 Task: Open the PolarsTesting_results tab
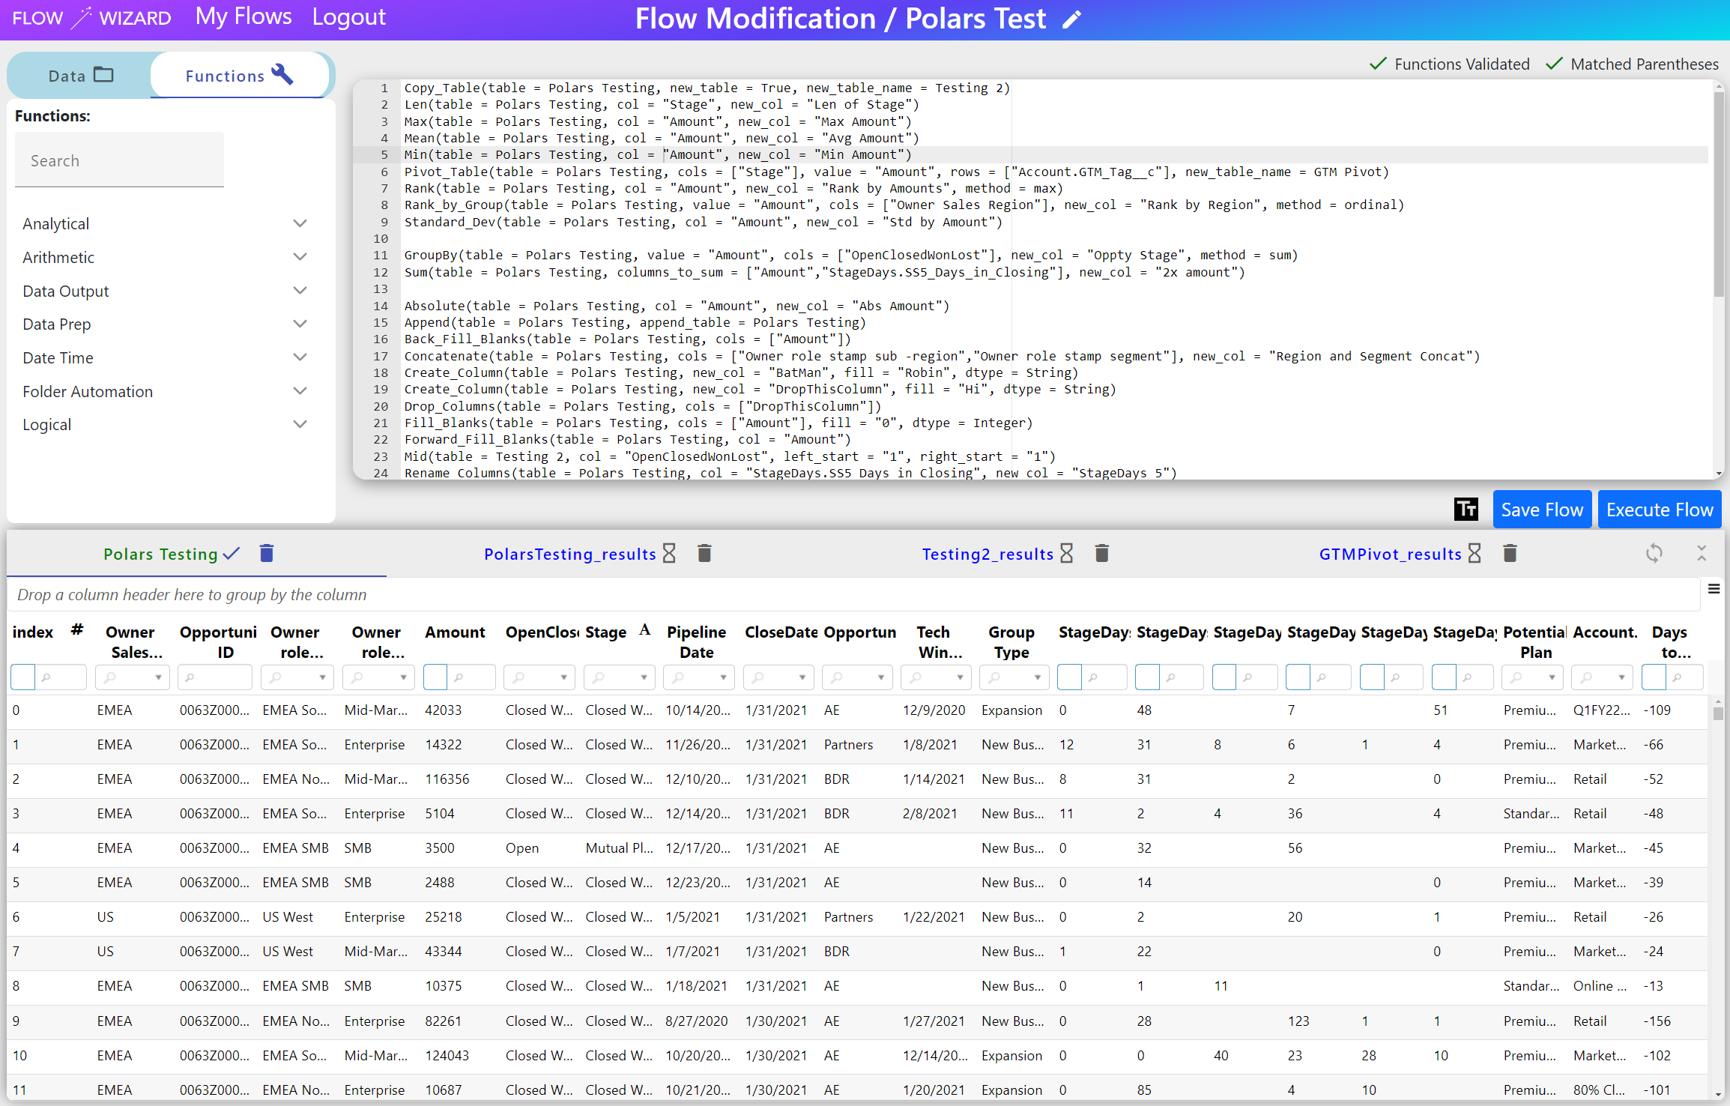click(570, 554)
